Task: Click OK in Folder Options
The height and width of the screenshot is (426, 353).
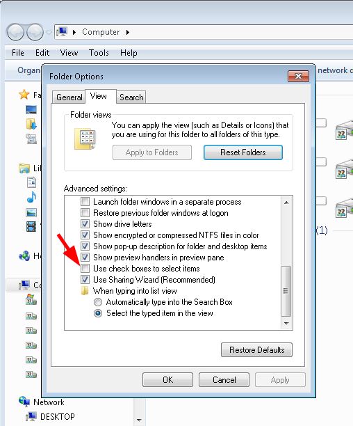Action: [x=168, y=380]
